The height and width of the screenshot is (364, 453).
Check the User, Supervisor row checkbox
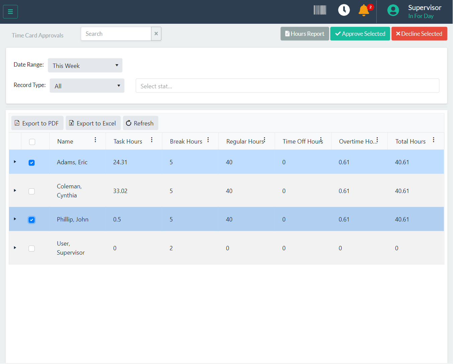click(x=31, y=249)
